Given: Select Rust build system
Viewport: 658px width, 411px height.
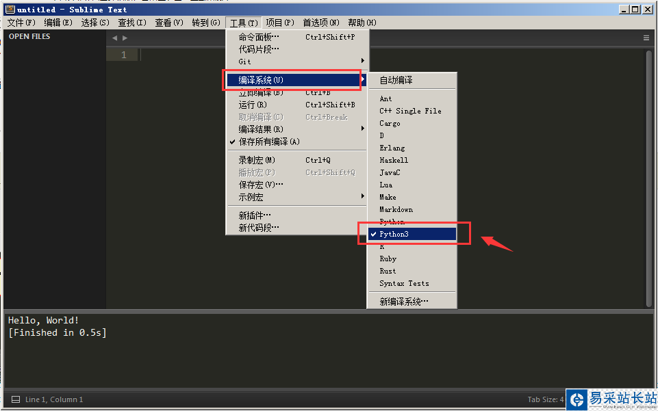Looking at the screenshot, I should [412, 271].
